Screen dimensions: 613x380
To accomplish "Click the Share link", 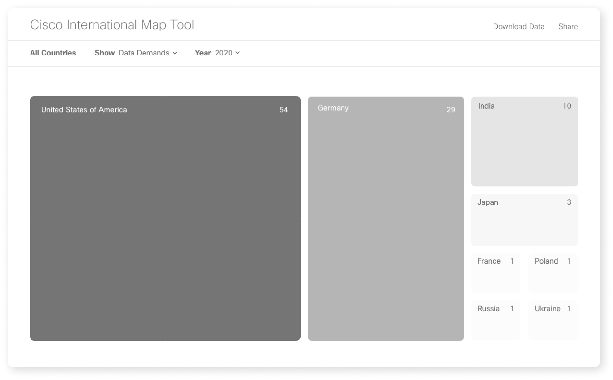I will click(x=568, y=26).
